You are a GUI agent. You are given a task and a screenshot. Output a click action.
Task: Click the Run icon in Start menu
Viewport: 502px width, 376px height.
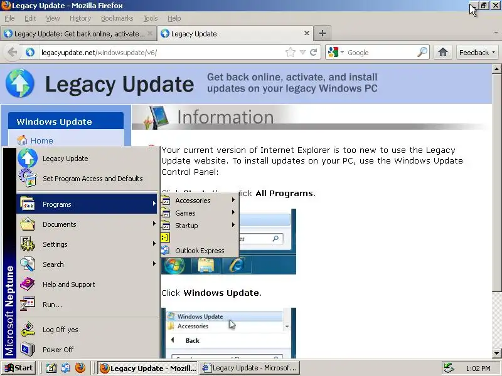pos(28,304)
